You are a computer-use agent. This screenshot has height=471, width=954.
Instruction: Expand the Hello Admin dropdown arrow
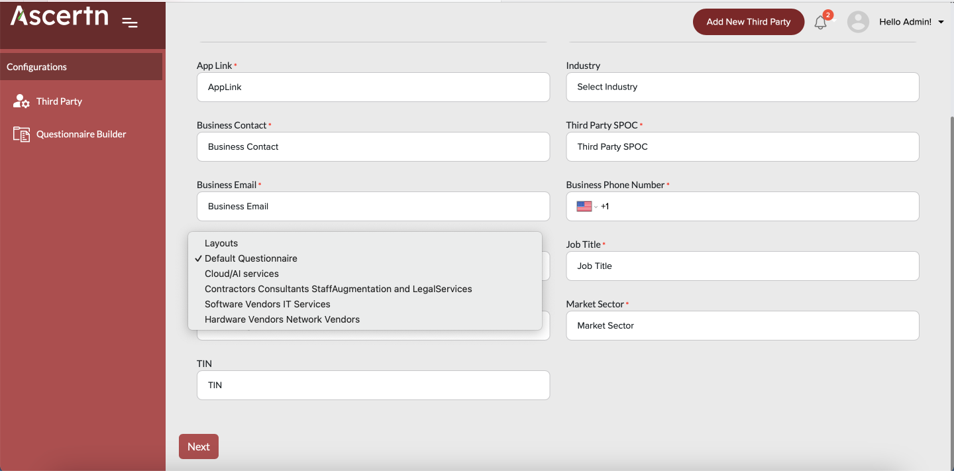[x=941, y=23]
